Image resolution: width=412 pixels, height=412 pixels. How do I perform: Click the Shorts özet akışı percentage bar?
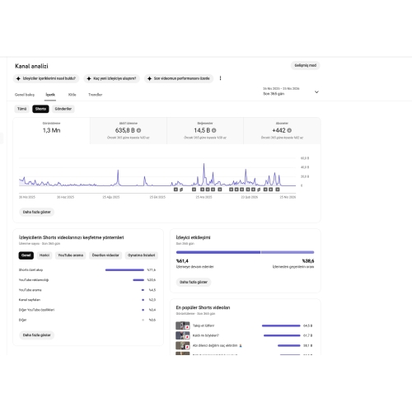click(x=124, y=270)
